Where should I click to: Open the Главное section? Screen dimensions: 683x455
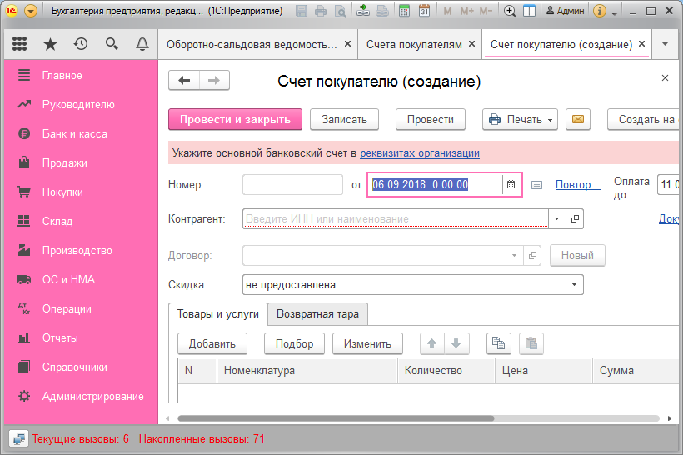(x=81, y=75)
